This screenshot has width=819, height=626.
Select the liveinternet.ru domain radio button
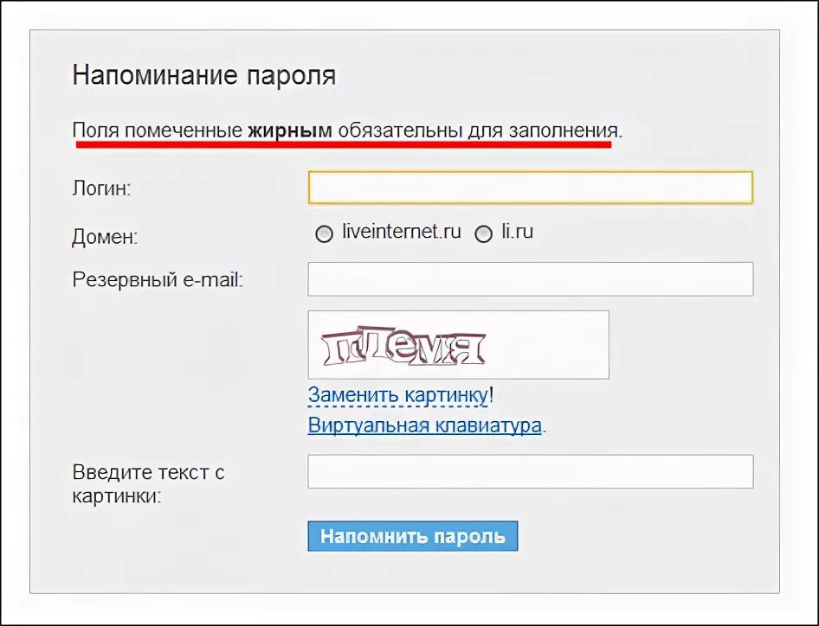325,233
